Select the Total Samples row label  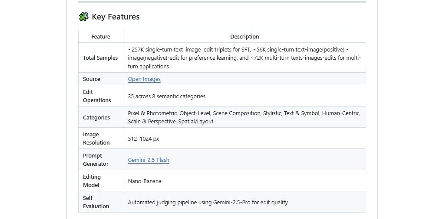tap(100, 58)
